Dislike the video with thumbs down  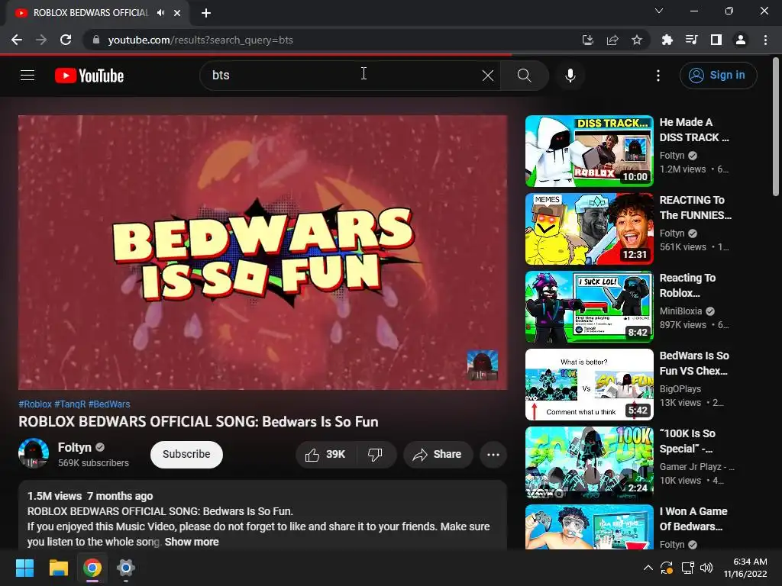[x=375, y=455]
